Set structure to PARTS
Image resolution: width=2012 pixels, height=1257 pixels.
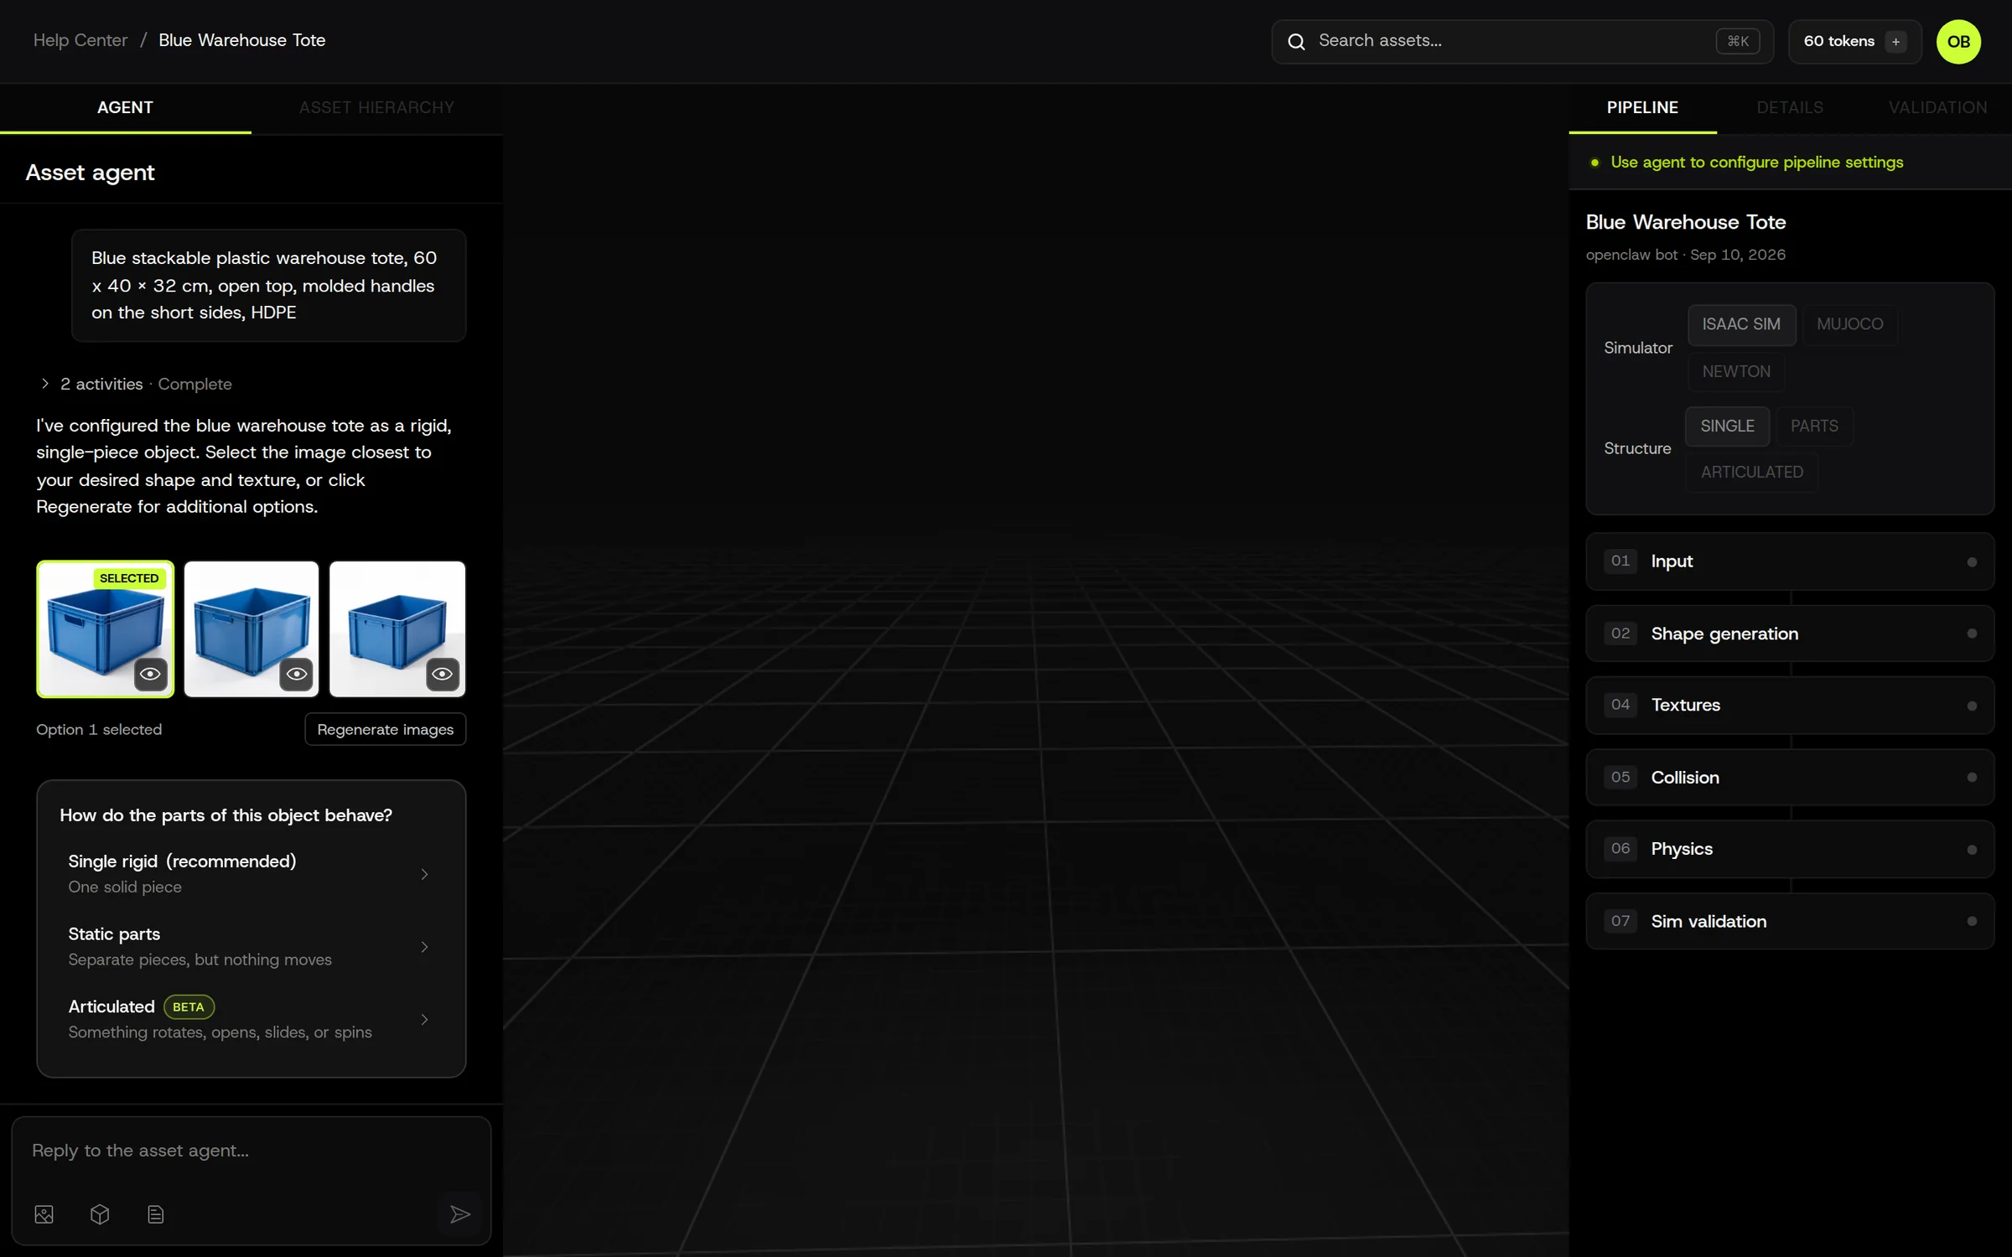click(1814, 426)
